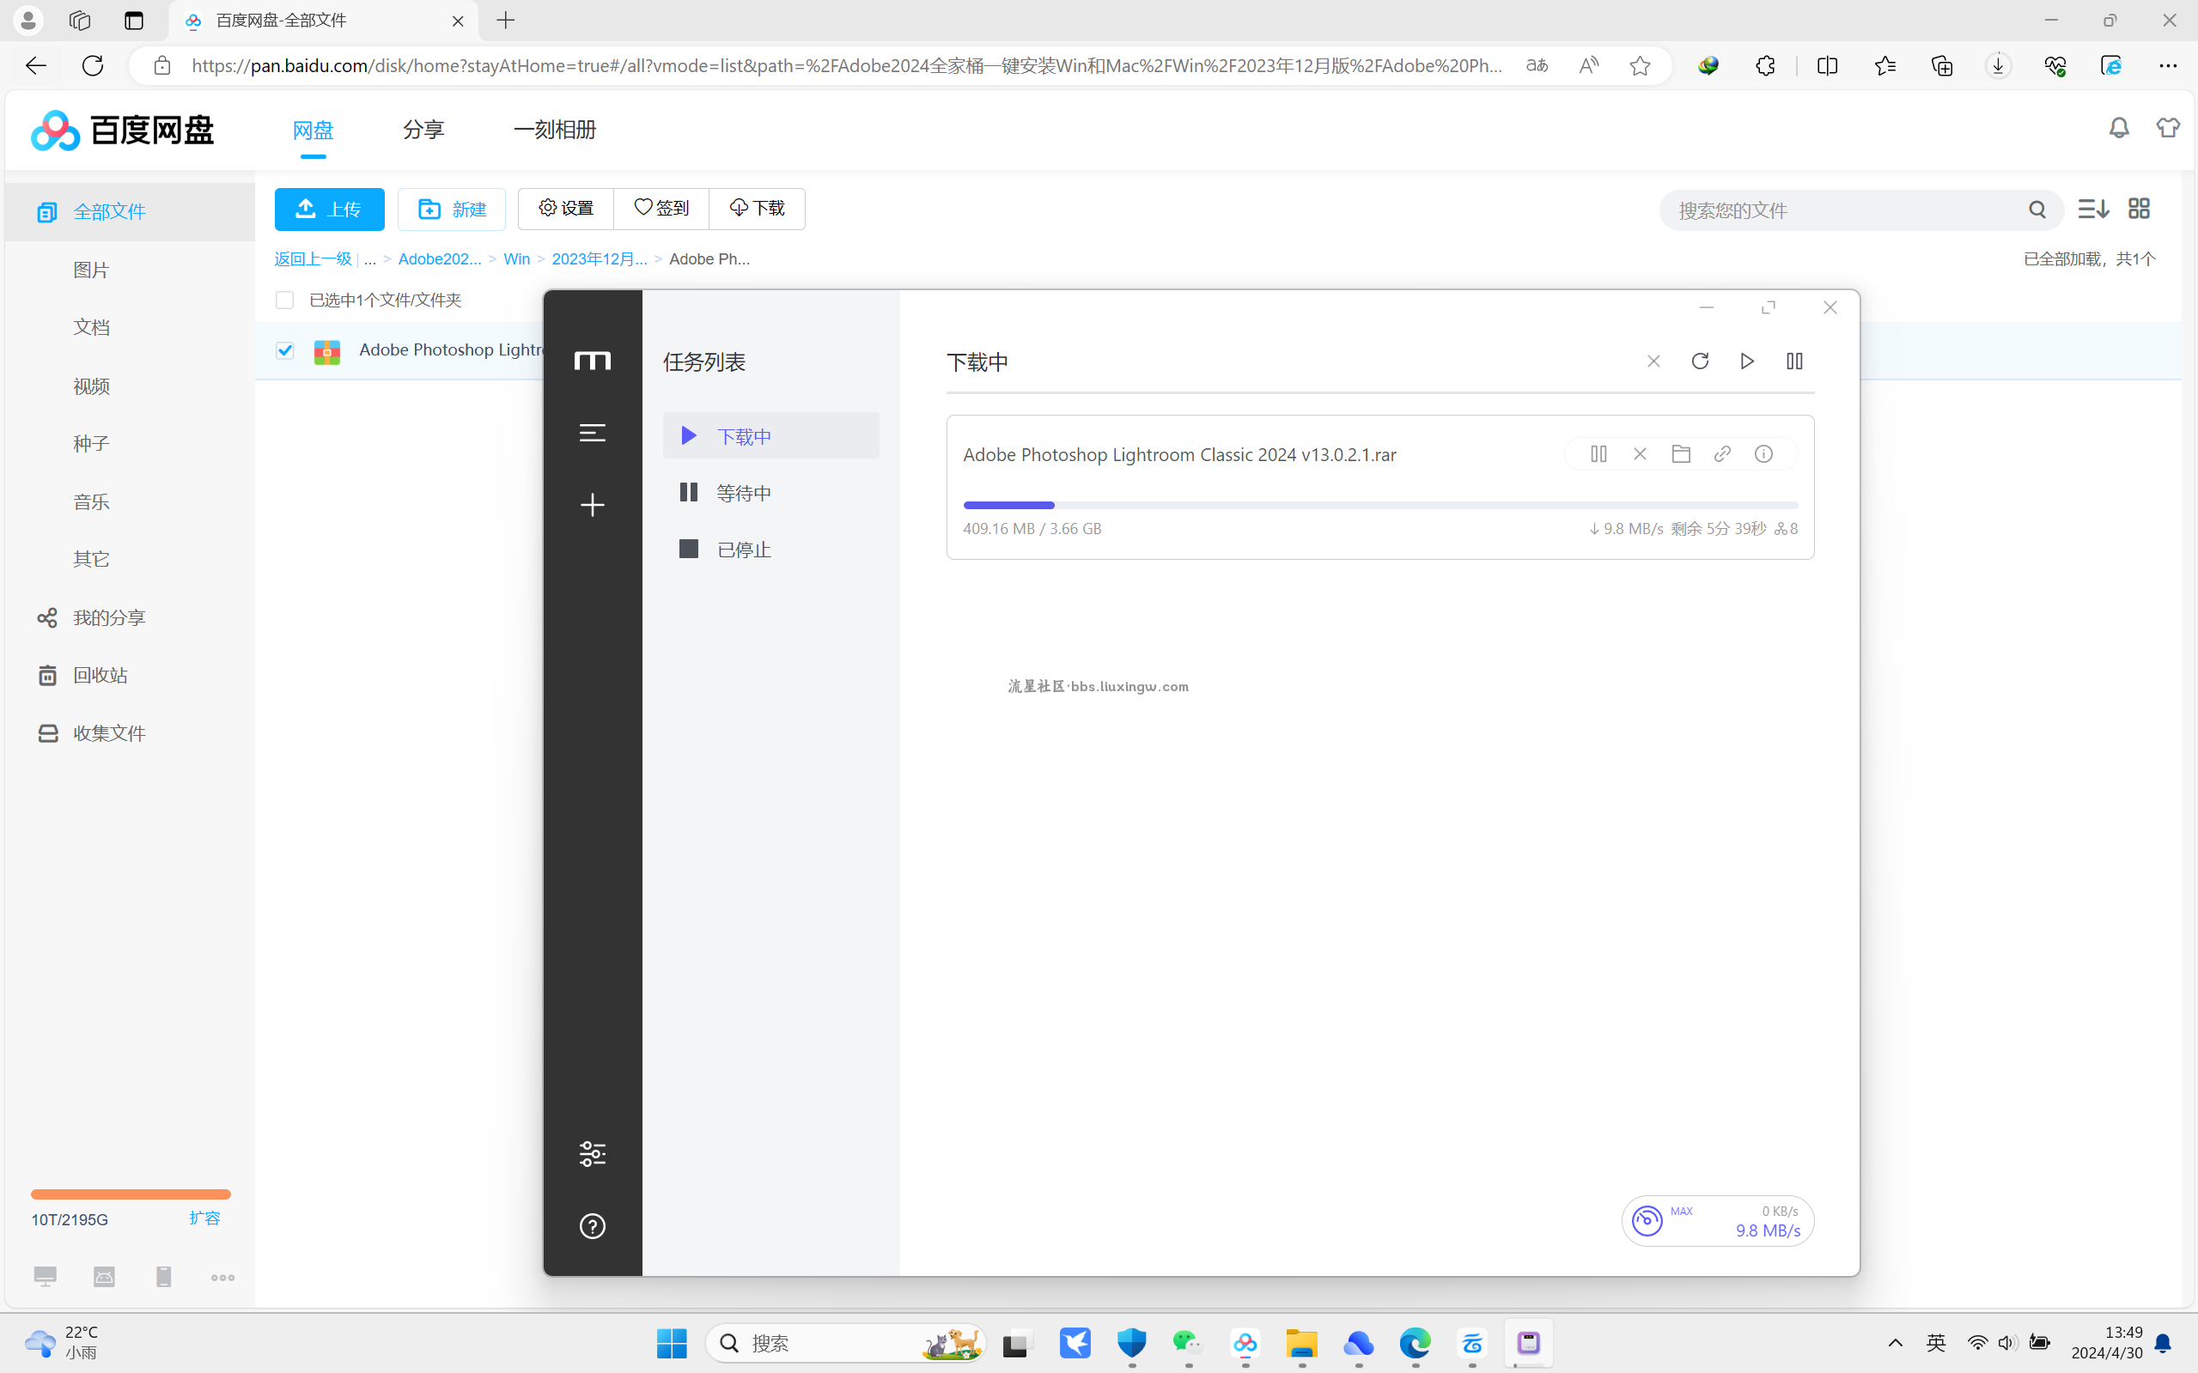The width and height of the screenshot is (2198, 1373).
Task: Switch to the 网盘 tab
Action: pyautogui.click(x=314, y=129)
